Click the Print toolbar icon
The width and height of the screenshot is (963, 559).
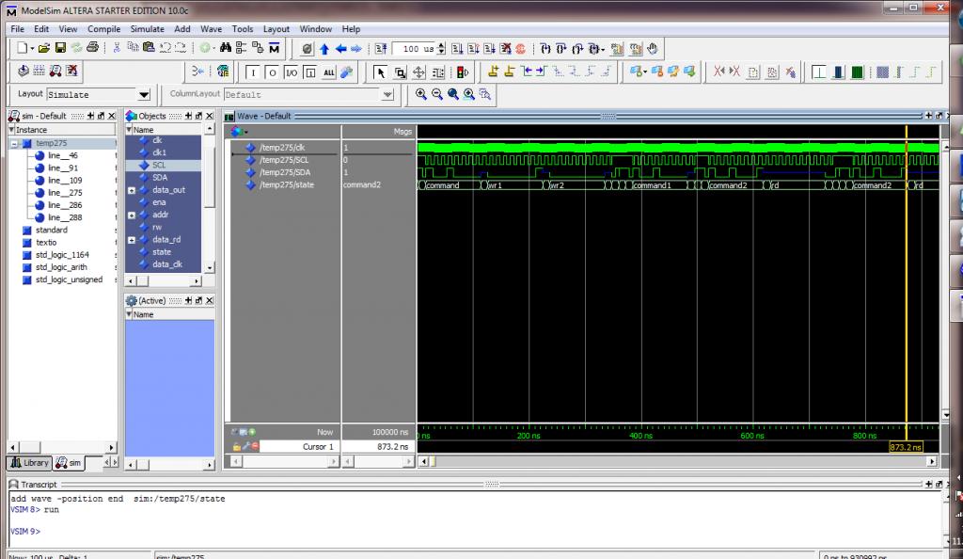[x=93, y=48]
